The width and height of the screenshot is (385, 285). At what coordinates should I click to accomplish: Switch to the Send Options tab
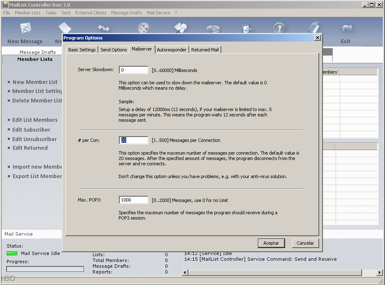tap(114, 49)
